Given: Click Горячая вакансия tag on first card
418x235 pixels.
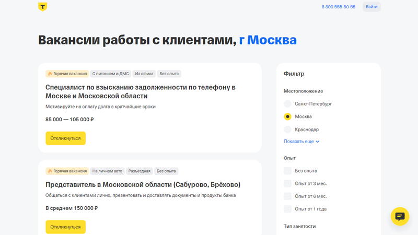Looking at the screenshot, I should click(x=67, y=74).
